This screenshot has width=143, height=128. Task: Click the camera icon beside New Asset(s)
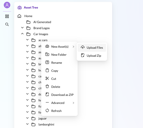pyautogui.click(x=47, y=46)
